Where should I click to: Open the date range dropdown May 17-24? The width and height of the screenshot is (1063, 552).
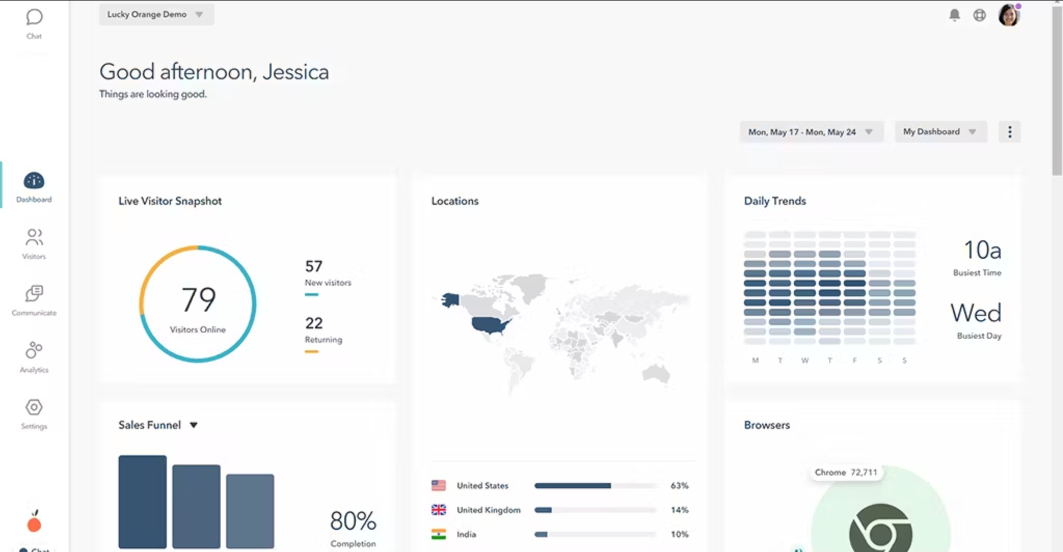point(810,132)
